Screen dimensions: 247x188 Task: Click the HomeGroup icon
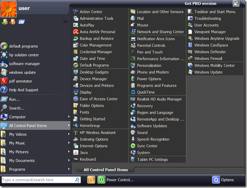point(76,125)
